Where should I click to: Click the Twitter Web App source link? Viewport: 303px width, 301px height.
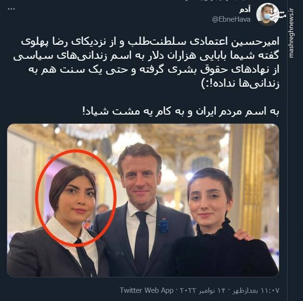coord(146,290)
